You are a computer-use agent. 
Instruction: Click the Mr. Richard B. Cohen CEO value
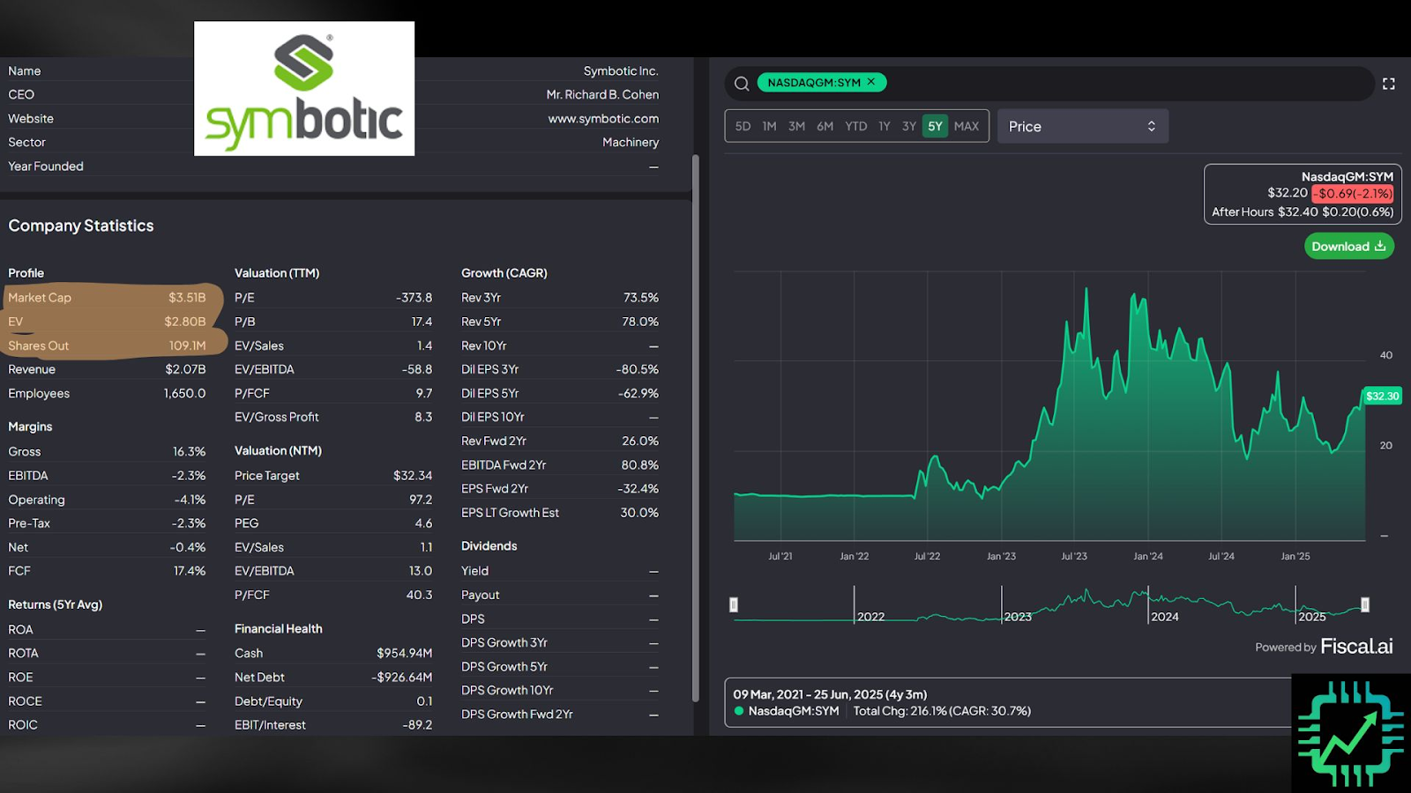click(x=602, y=94)
